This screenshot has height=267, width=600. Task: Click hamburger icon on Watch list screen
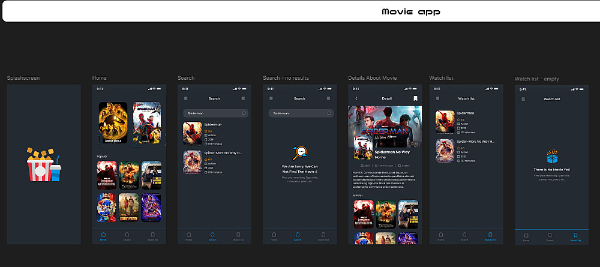438,98
